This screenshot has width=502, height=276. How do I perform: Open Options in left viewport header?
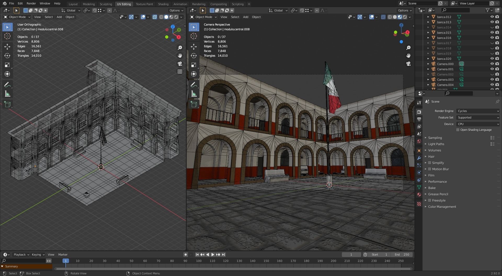(176, 10)
